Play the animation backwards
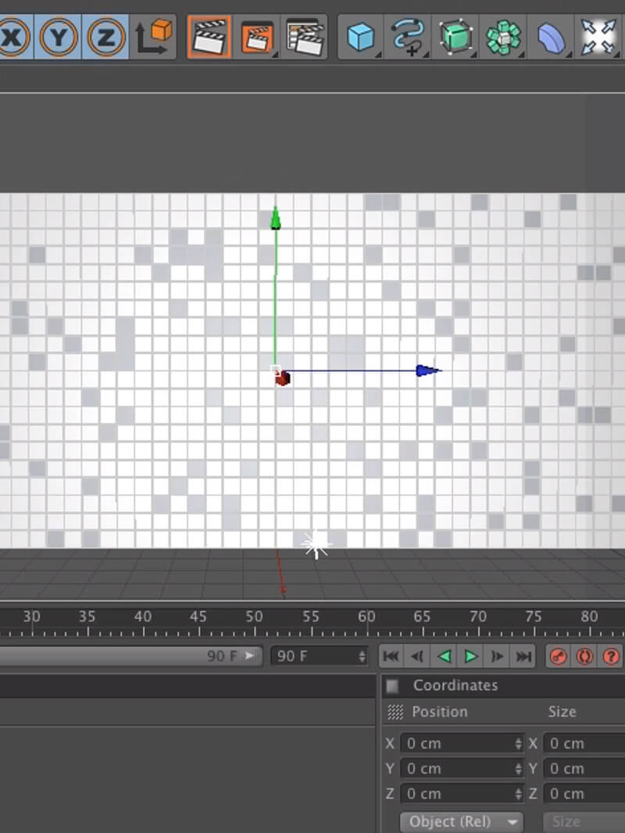This screenshot has width=625, height=833. pyautogui.click(x=444, y=656)
